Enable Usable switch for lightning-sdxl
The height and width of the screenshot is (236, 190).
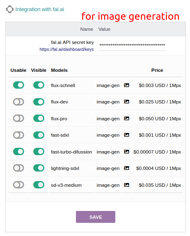tap(18, 168)
